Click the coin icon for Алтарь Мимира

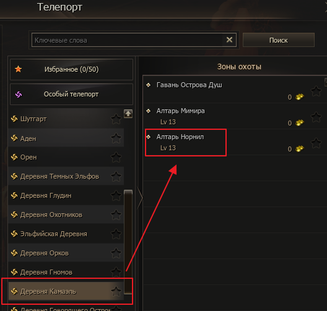300,123
